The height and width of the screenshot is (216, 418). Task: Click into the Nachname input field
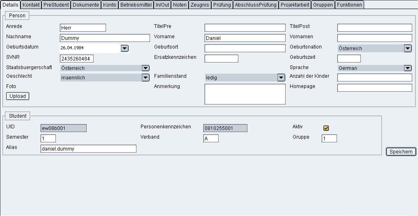pyautogui.click(x=105, y=38)
